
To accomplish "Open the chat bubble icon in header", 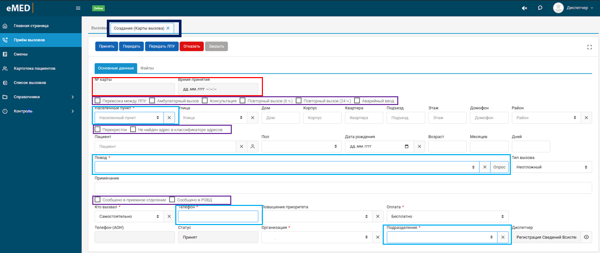I will click(x=540, y=8).
